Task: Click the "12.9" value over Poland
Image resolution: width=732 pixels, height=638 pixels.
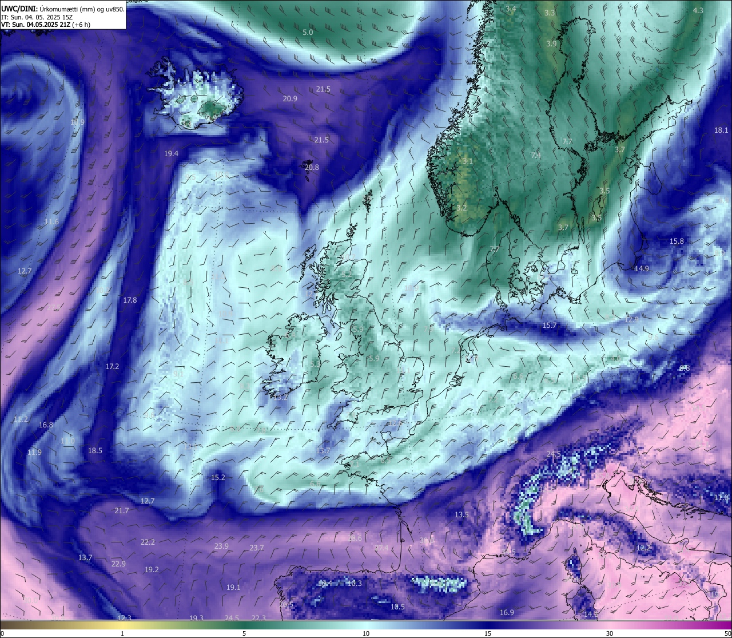Action: pos(631,320)
